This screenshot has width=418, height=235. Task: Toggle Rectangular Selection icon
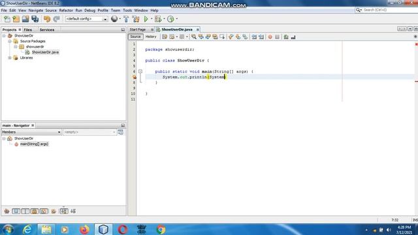pos(222,37)
